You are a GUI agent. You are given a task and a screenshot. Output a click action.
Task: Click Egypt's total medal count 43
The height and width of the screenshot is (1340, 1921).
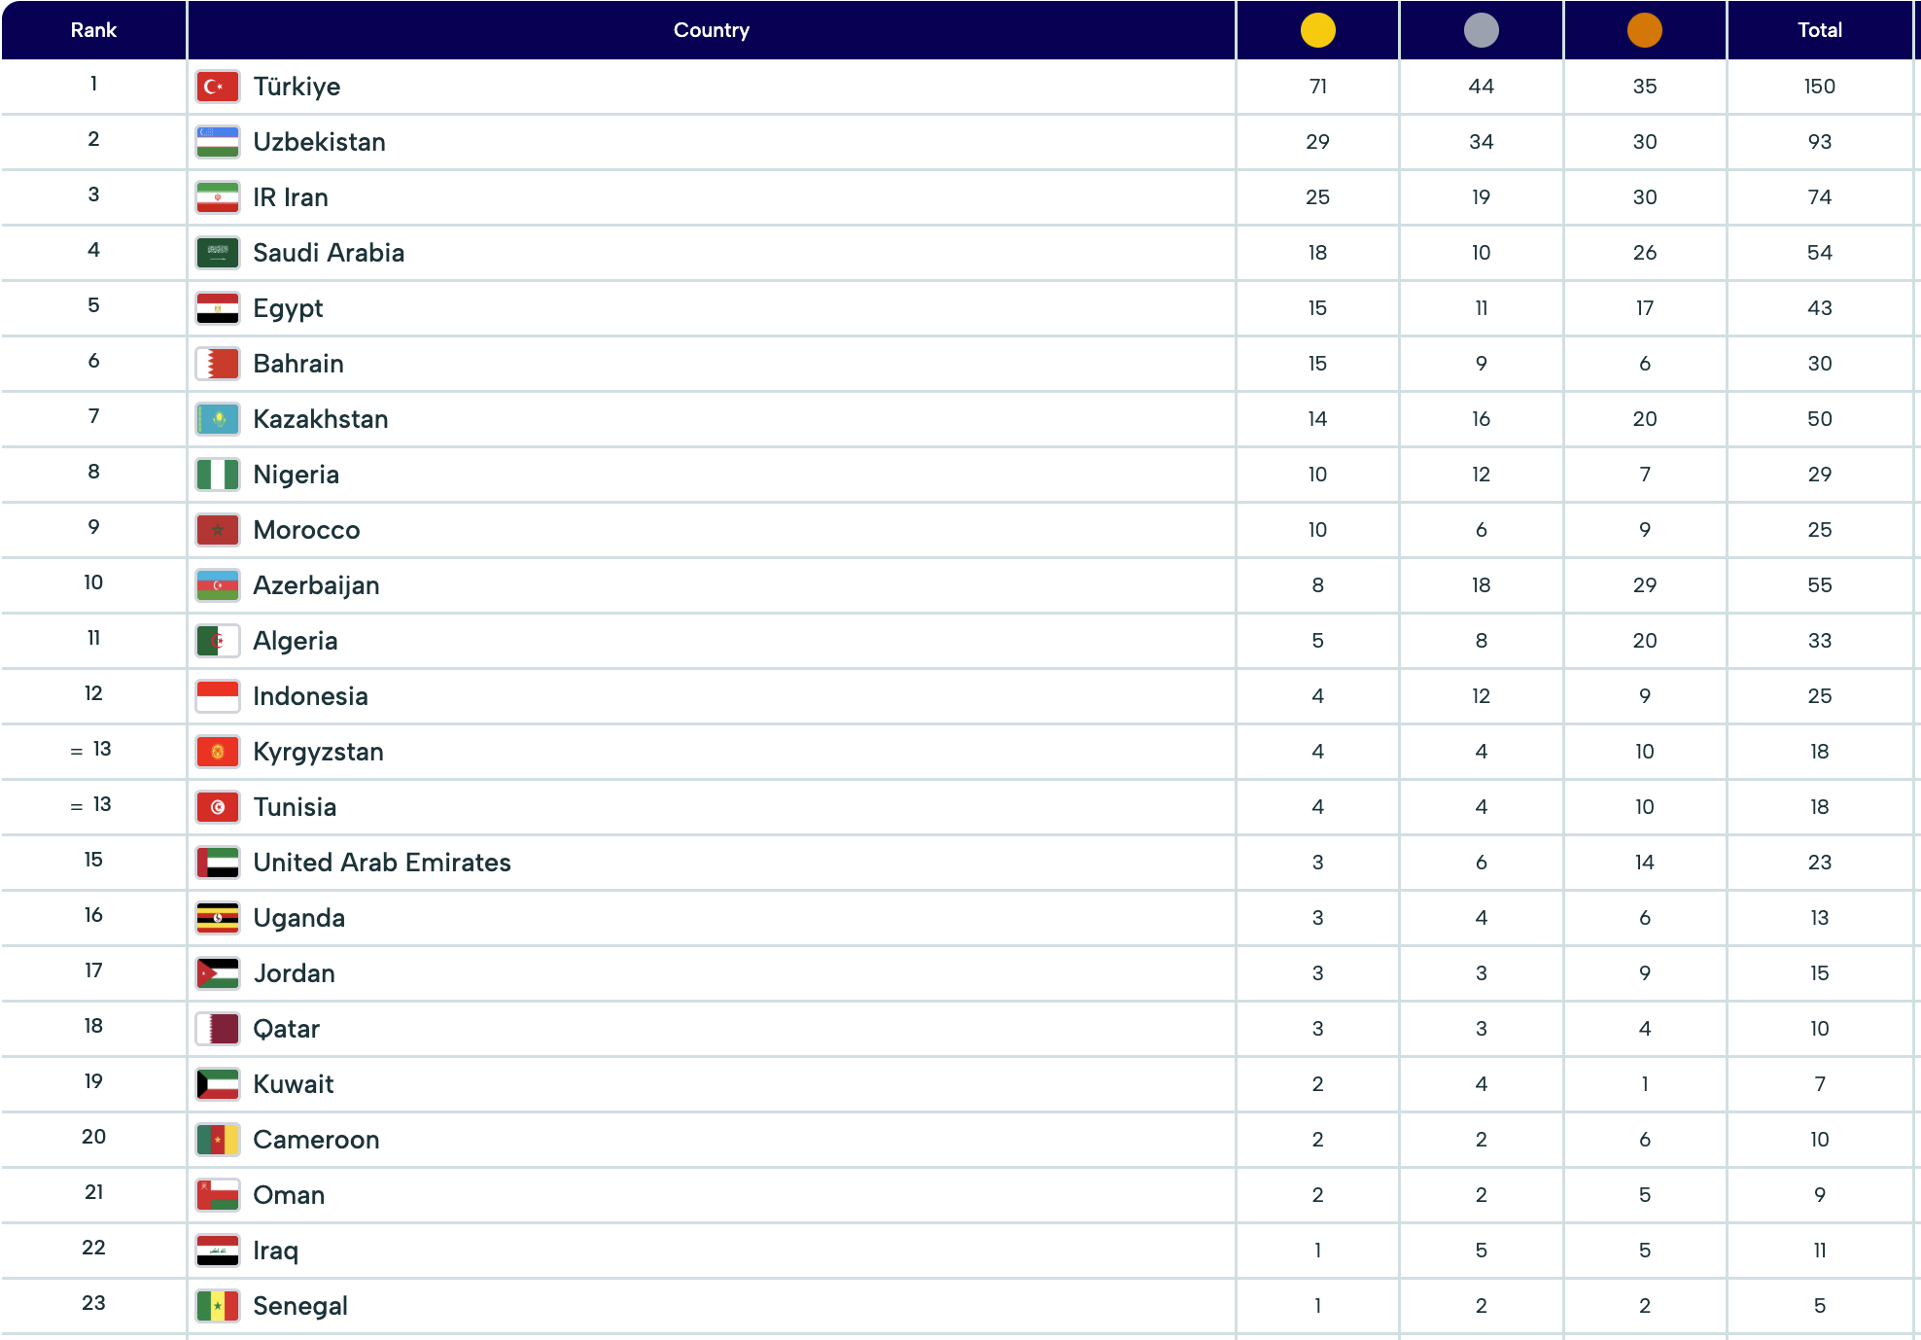pos(1819,308)
